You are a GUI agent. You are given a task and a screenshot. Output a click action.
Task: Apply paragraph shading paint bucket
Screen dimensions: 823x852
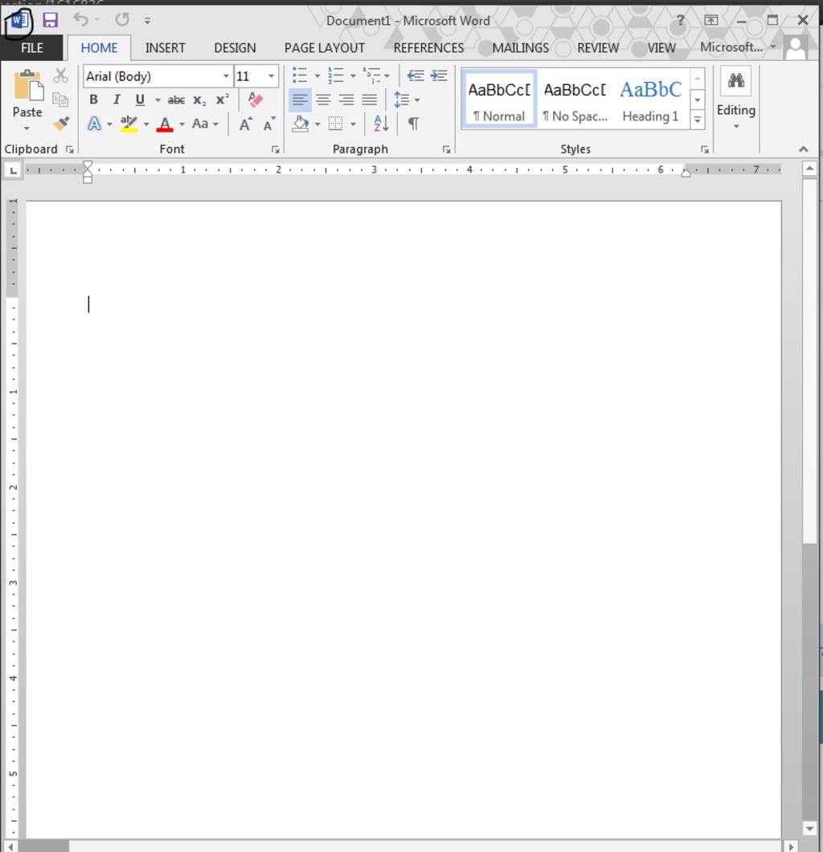pyautogui.click(x=301, y=124)
